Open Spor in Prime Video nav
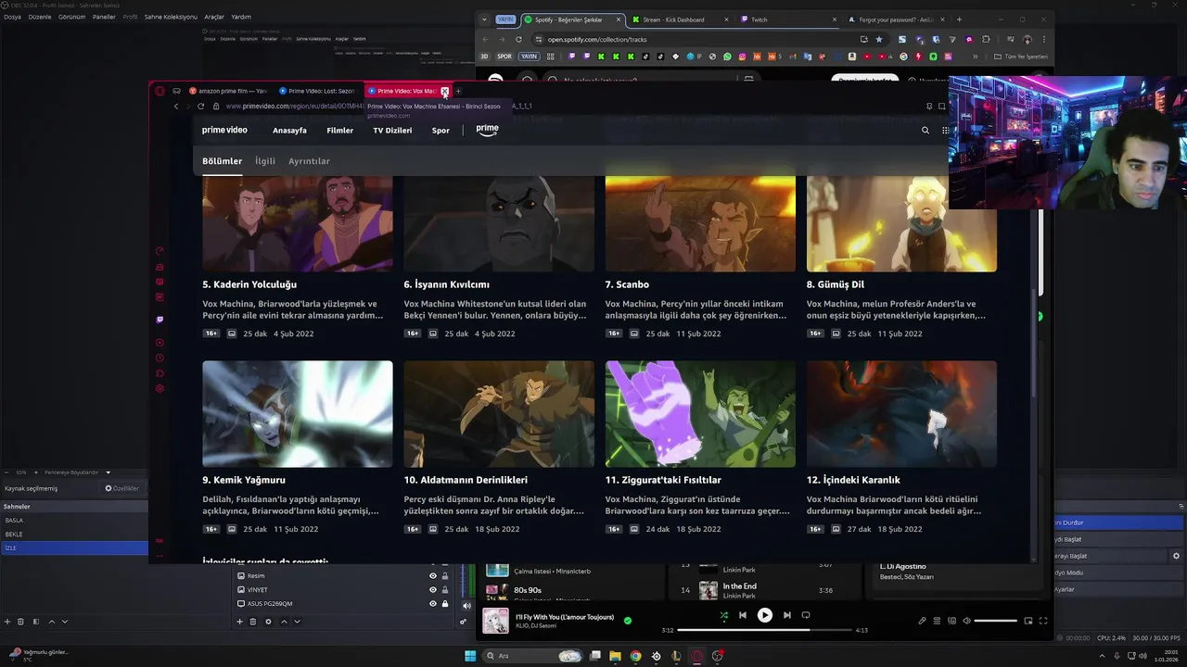The width and height of the screenshot is (1187, 667). tap(440, 131)
